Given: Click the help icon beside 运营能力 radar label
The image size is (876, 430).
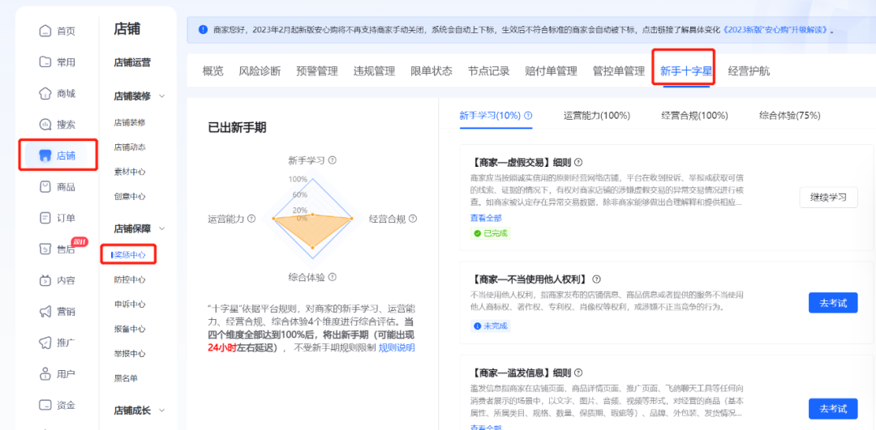Looking at the screenshot, I should pyautogui.click(x=251, y=219).
